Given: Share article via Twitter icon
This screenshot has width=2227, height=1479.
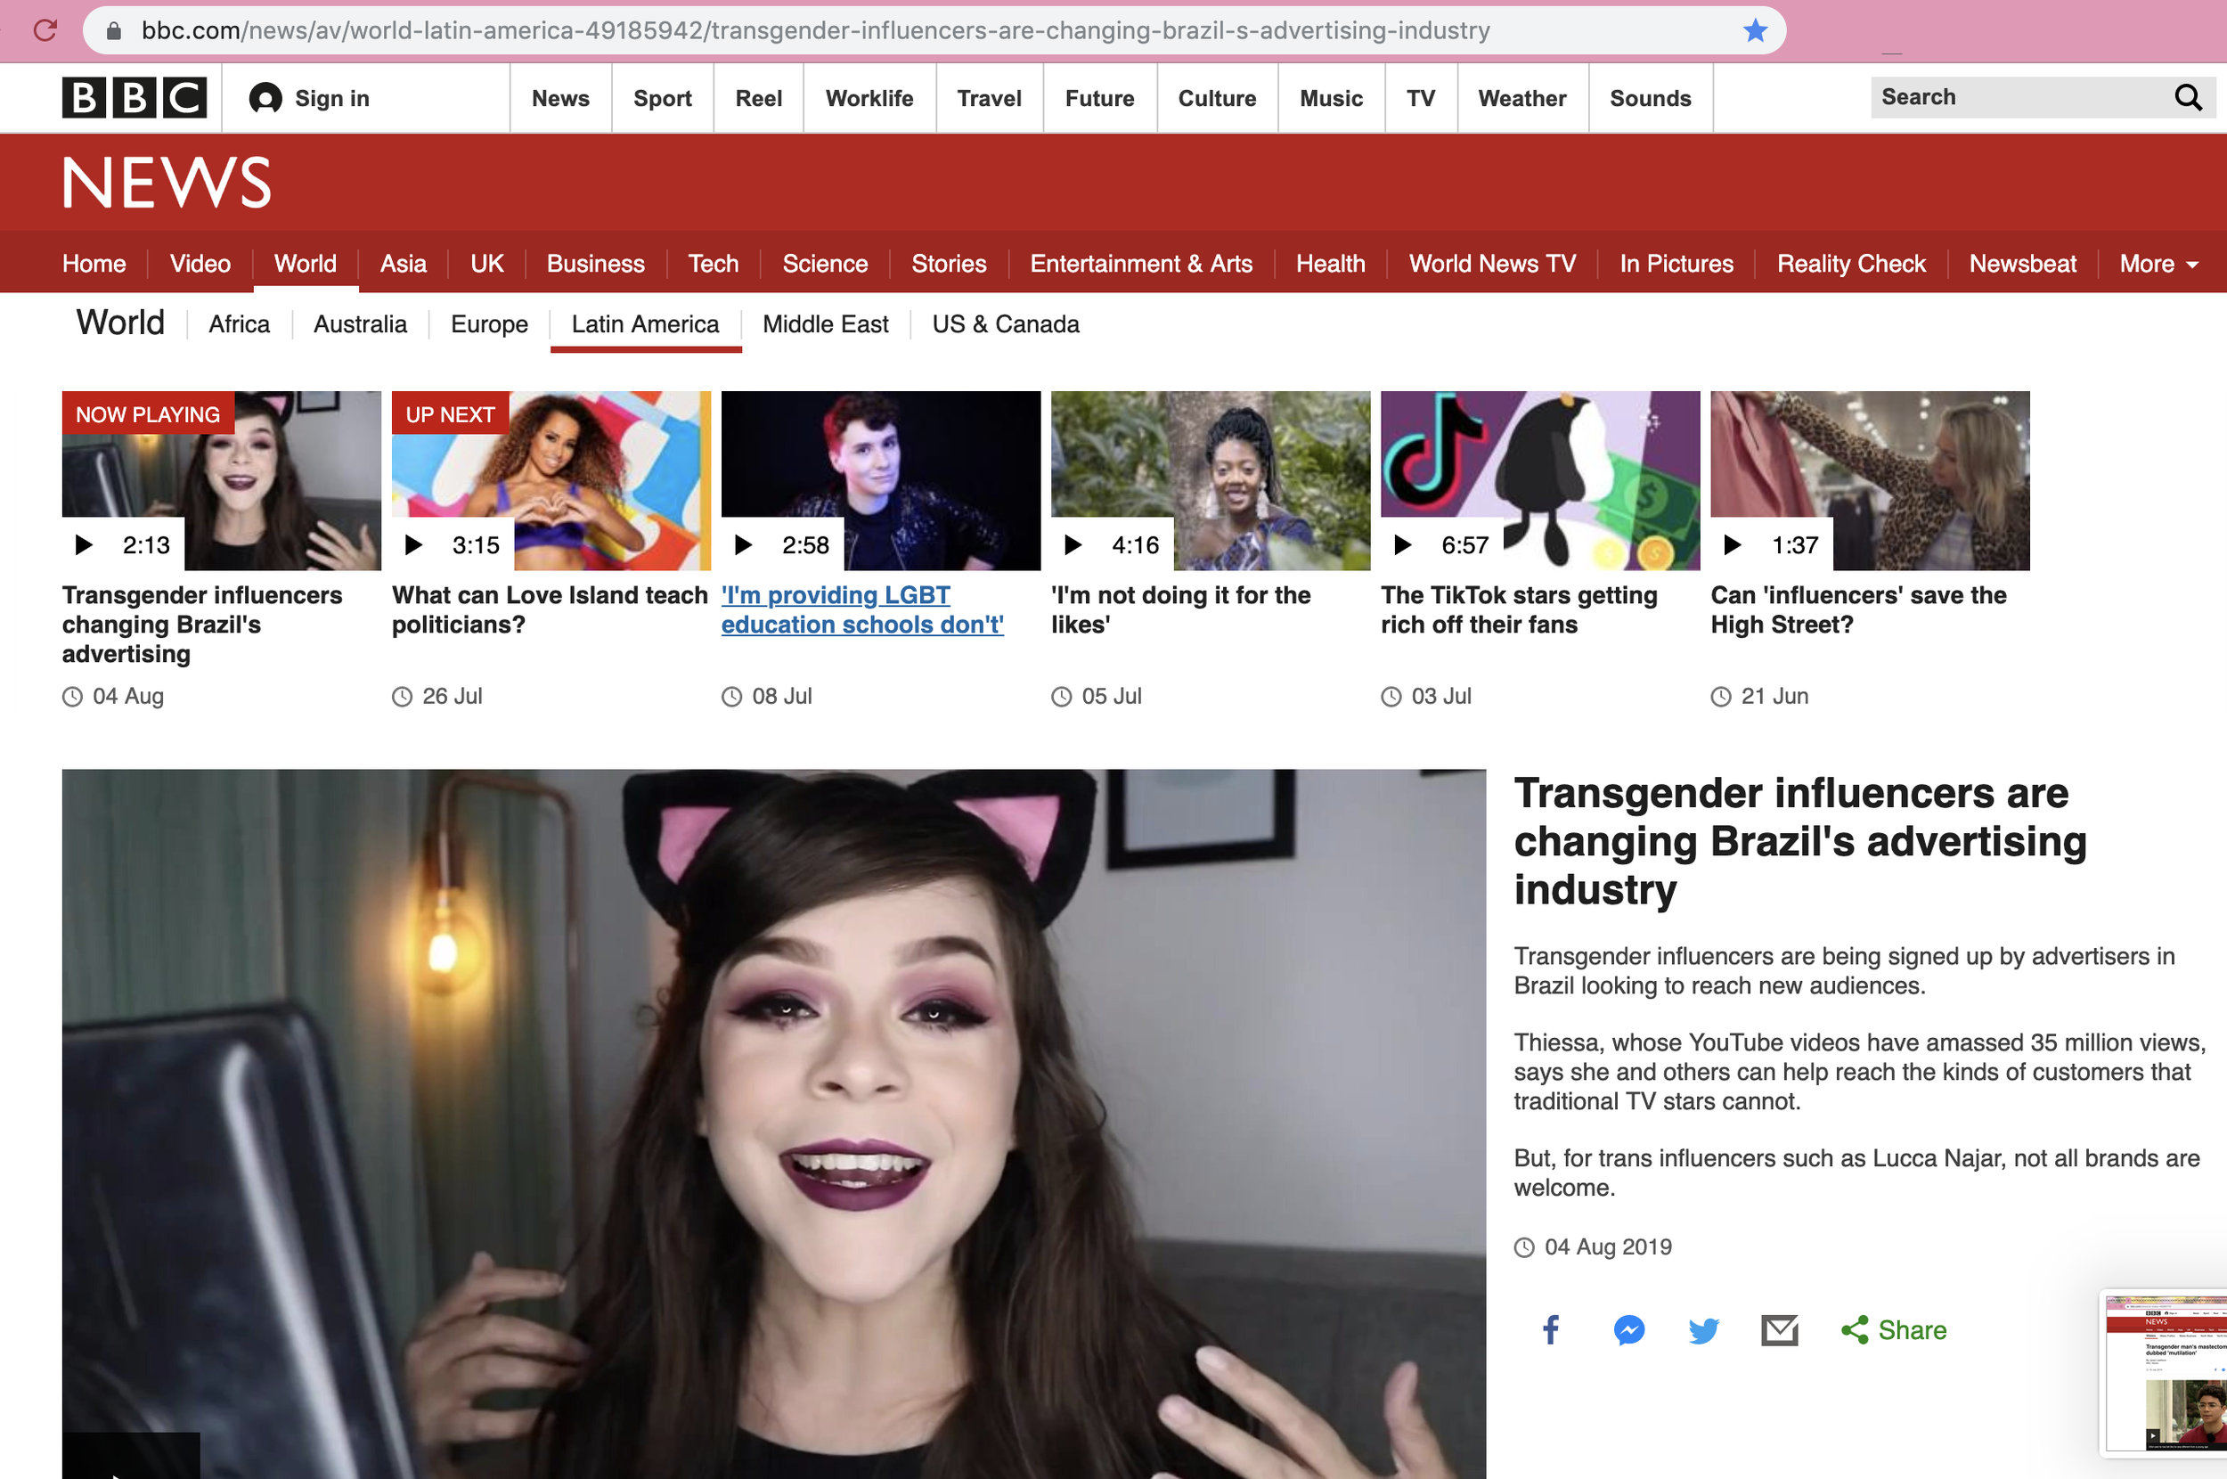Looking at the screenshot, I should pos(1704,1331).
